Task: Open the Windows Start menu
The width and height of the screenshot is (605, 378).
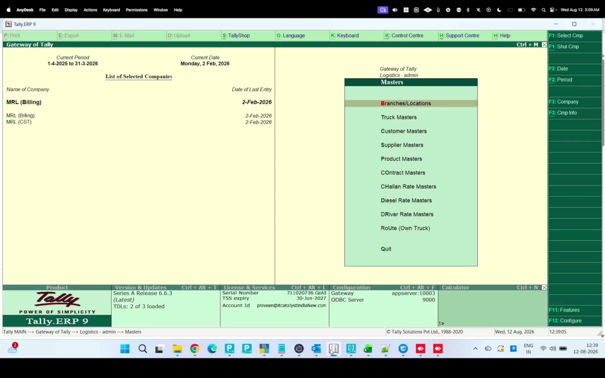Action: pyautogui.click(x=125, y=349)
